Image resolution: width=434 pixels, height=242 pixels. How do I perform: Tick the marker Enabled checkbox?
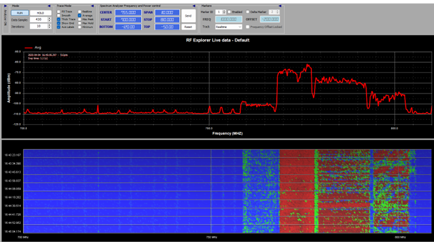tap(230, 11)
